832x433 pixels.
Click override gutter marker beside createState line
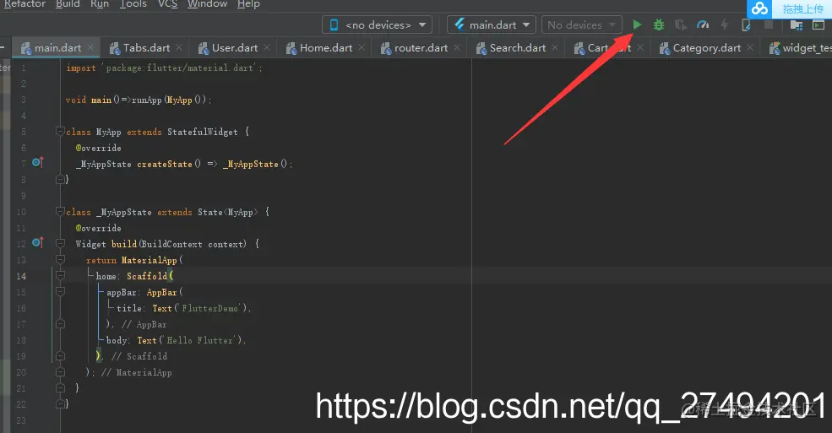(38, 162)
